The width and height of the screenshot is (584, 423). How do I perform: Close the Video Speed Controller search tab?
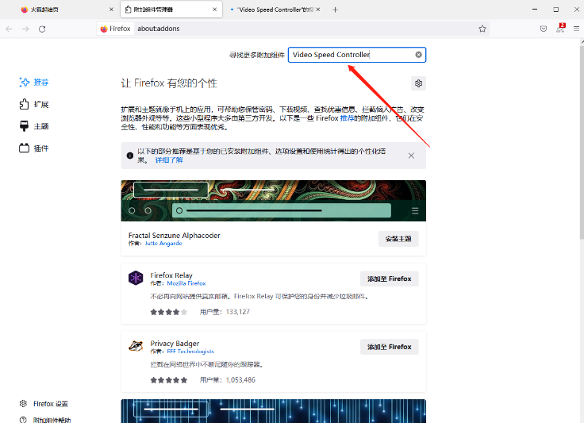(318, 10)
